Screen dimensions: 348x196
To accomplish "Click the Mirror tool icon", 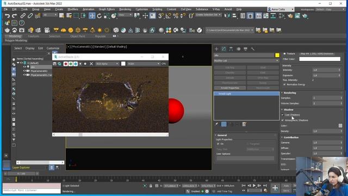I will (x=227, y=16).
